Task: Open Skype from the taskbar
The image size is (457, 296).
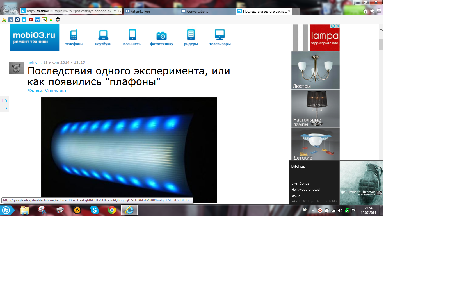Action: pos(95,210)
